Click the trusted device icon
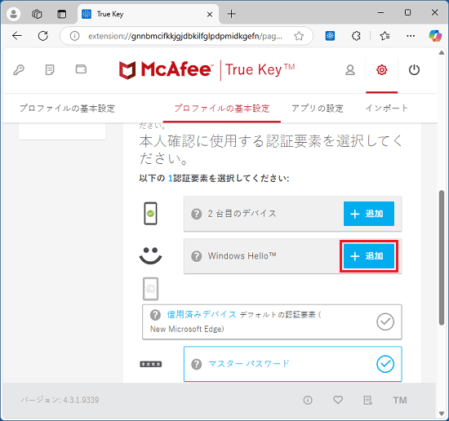This screenshot has height=421, width=449. [151, 289]
